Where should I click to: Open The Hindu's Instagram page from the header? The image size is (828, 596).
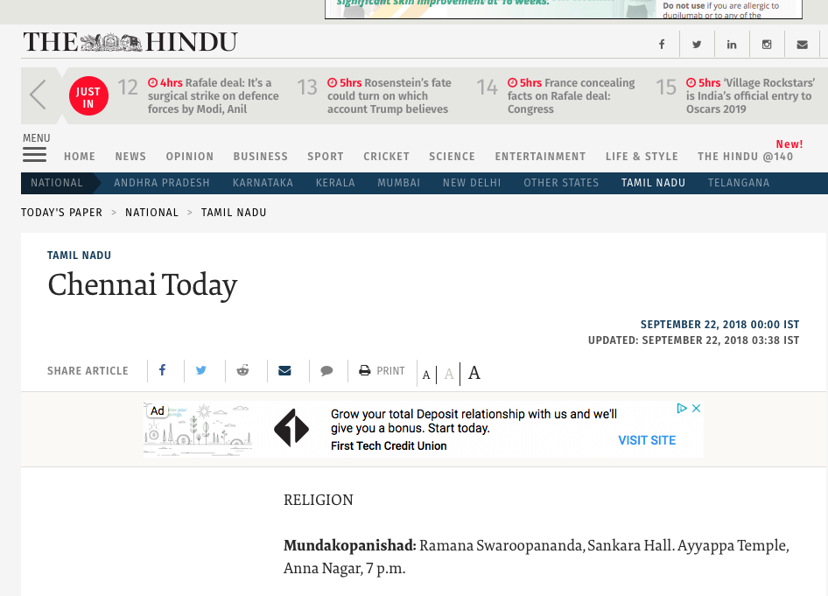(x=767, y=43)
